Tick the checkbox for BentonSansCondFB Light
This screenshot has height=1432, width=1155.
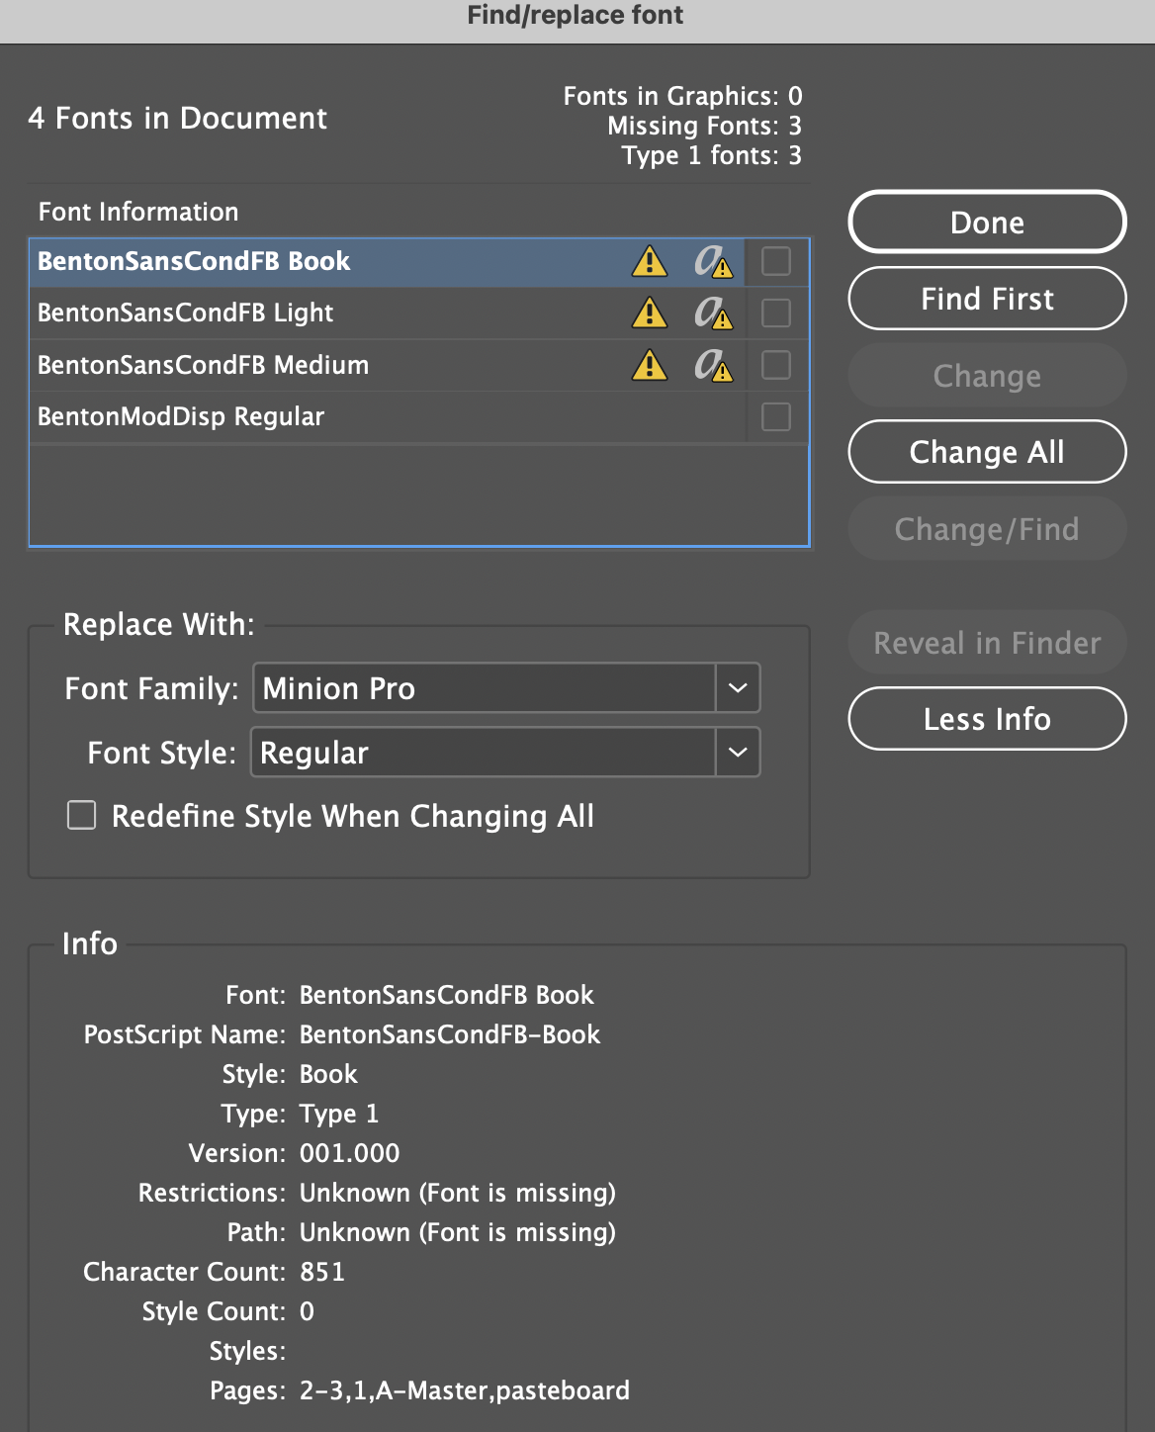click(775, 313)
